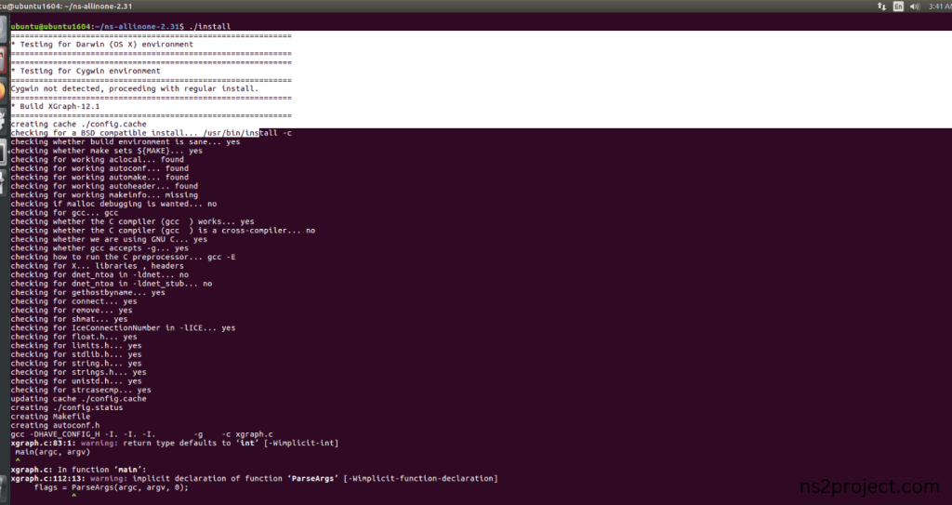952x505 pixels.
Task: Click the Build XGraph-12.1 line
Action: click(x=55, y=106)
